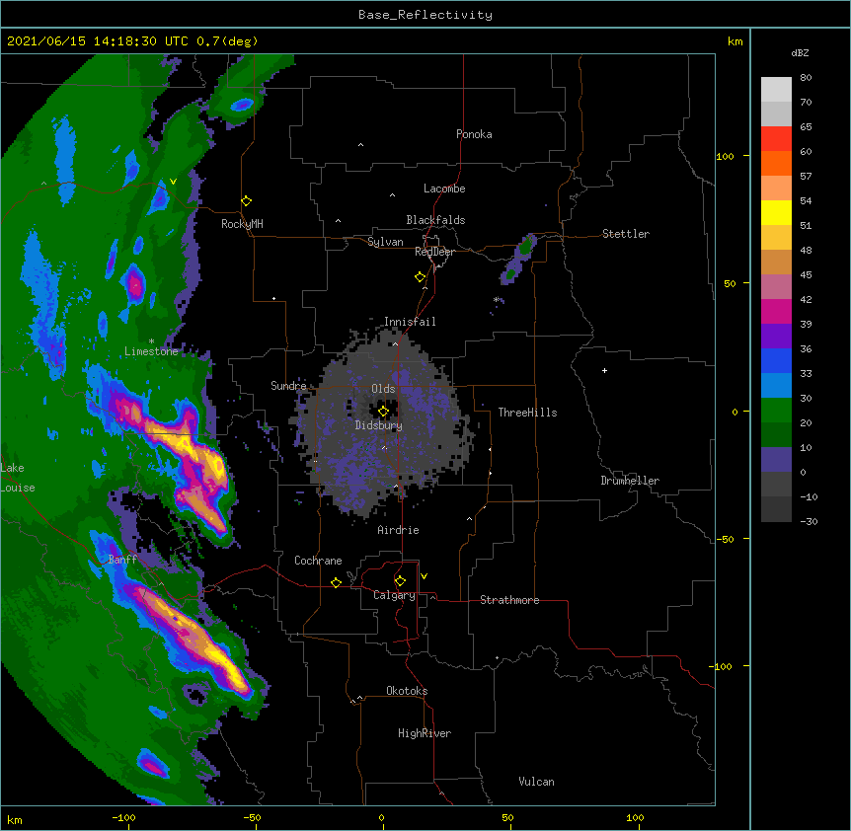This screenshot has height=831, width=851.
Task: Click the Cochrane city label
Action: 318,561
